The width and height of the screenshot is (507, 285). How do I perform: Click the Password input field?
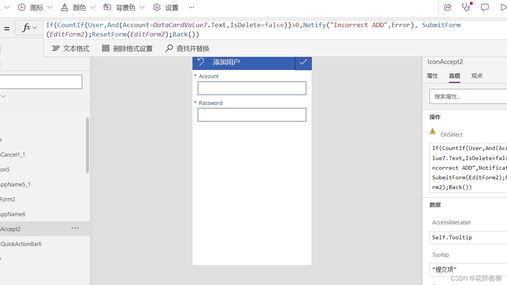[252, 115]
